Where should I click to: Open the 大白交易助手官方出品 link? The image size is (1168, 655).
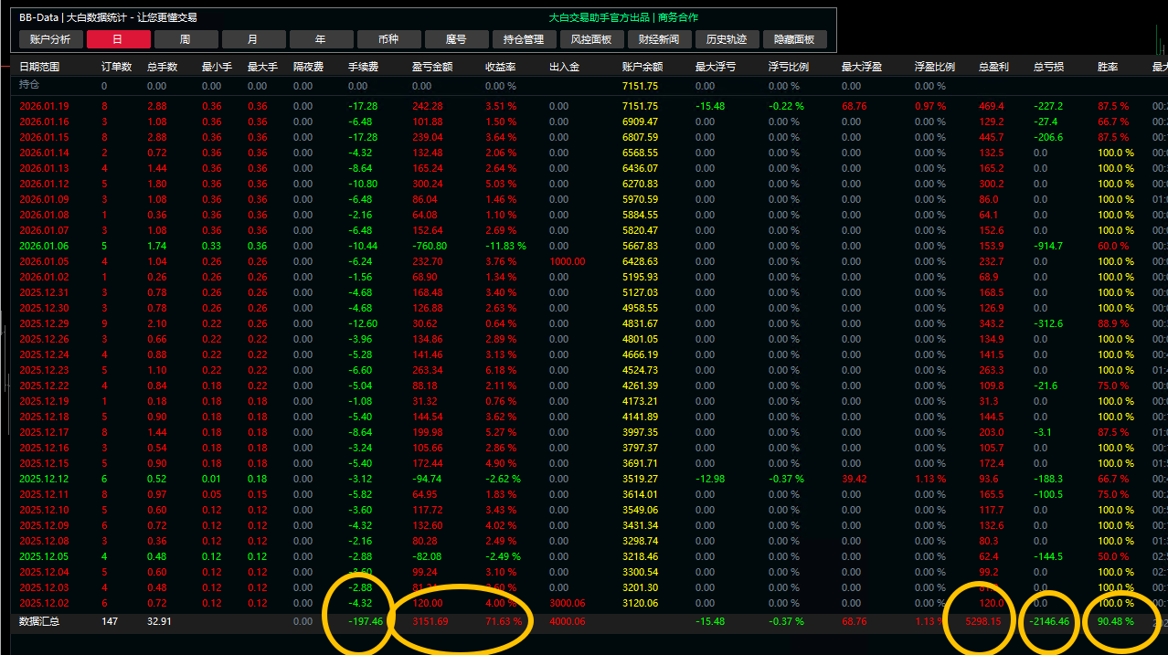(x=600, y=17)
